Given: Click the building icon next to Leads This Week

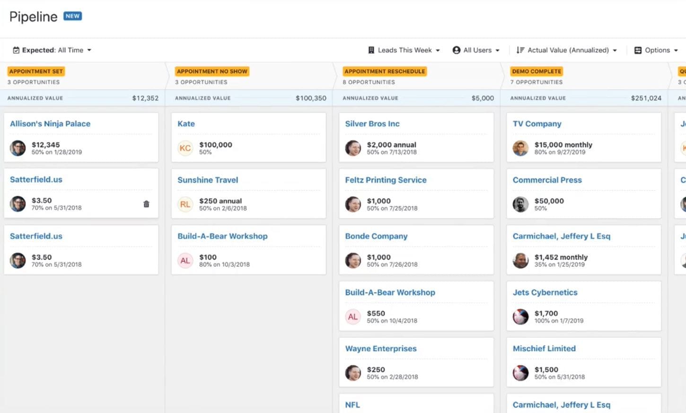Looking at the screenshot, I should [x=371, y=50].
